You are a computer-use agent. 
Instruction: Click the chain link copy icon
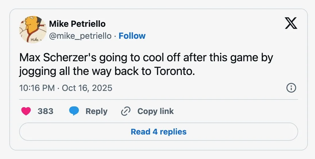125,111
